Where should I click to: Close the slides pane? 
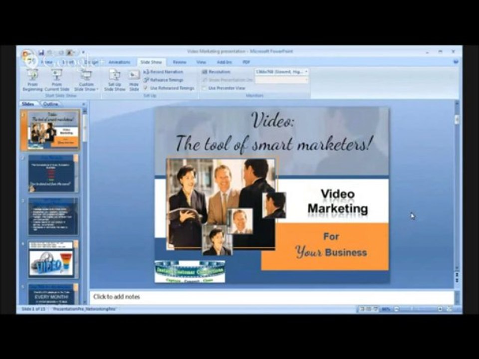coord(84,104)
